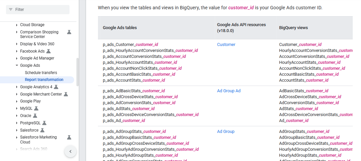Expand the Google Merchant Center arrow

[17, 94]
